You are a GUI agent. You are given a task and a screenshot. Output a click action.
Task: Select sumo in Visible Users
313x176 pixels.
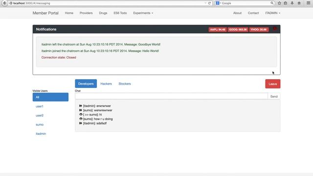50,125
